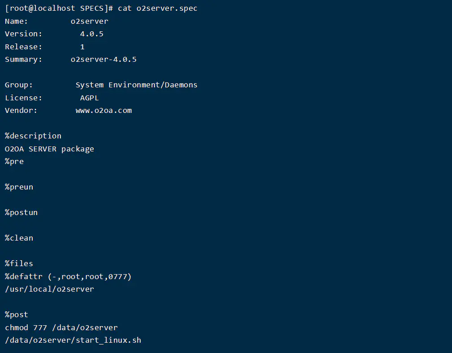Image resolution: width=452 pixels, height=353 pixels.
Task: Click 'System Environment/Daemons' group text
Action: (136, 85)
